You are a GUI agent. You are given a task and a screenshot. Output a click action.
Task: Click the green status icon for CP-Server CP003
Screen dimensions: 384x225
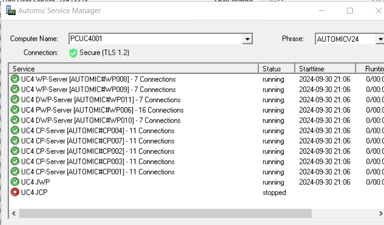[15, 161]
